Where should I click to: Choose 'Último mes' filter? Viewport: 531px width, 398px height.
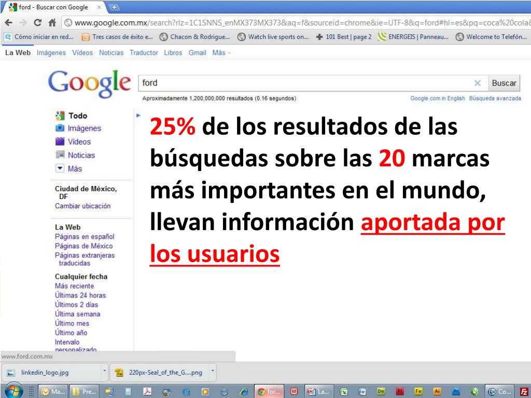(72, 323)
